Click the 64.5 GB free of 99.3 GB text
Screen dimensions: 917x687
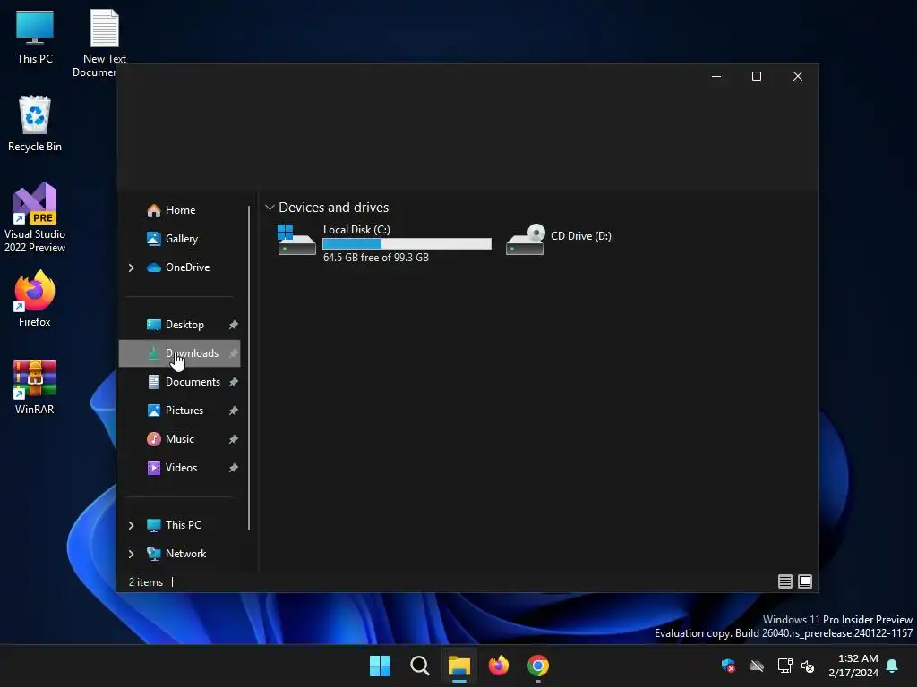click(375, 258)
